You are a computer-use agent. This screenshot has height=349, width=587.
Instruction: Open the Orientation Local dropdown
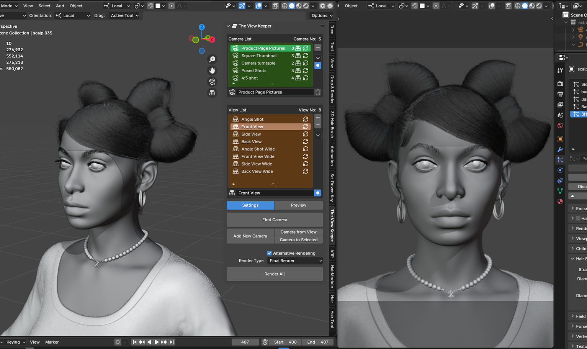point(73,16)
